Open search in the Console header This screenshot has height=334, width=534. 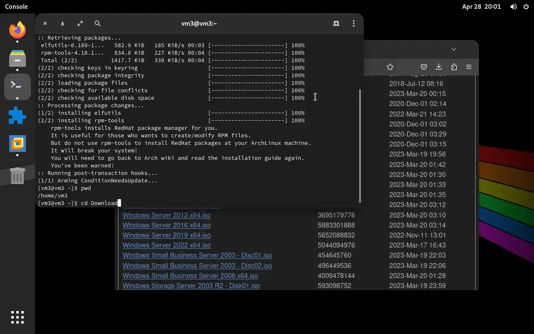98,23
